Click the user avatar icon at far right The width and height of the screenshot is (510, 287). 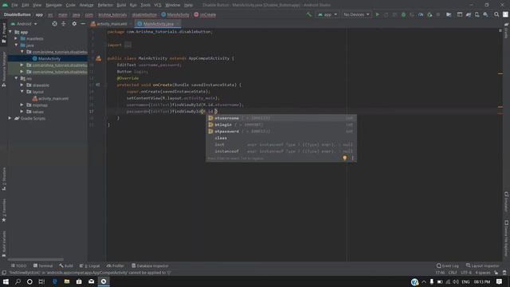click(x=505, y=14)
